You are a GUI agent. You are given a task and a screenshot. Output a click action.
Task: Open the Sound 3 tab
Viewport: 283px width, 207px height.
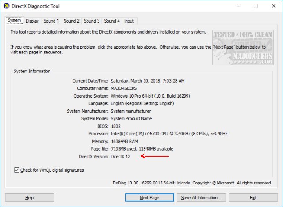(92, 21)
